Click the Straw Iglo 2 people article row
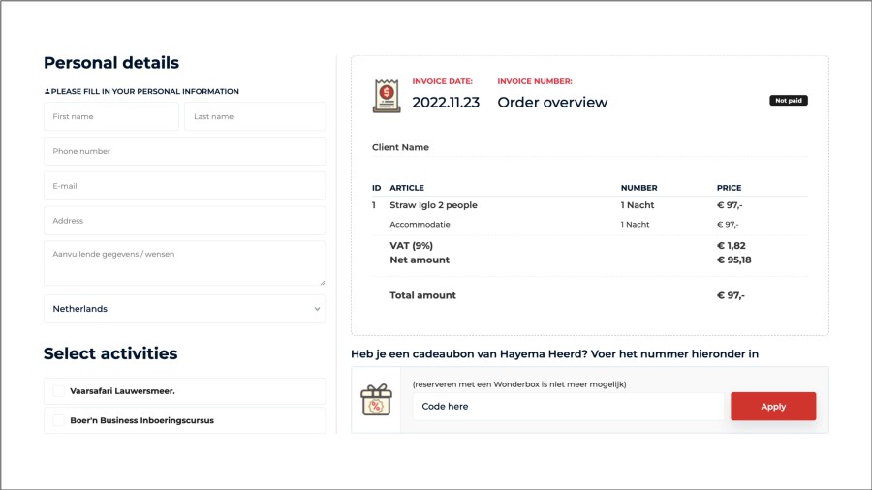Image resolution: width=872 pixels, height=490 pixels. click(x=433, y=205)
